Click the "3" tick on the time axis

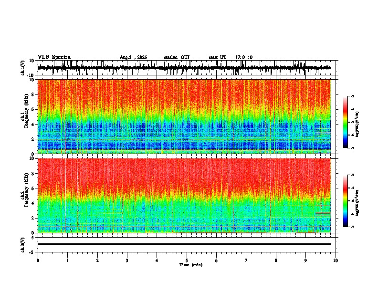(127, 261)
